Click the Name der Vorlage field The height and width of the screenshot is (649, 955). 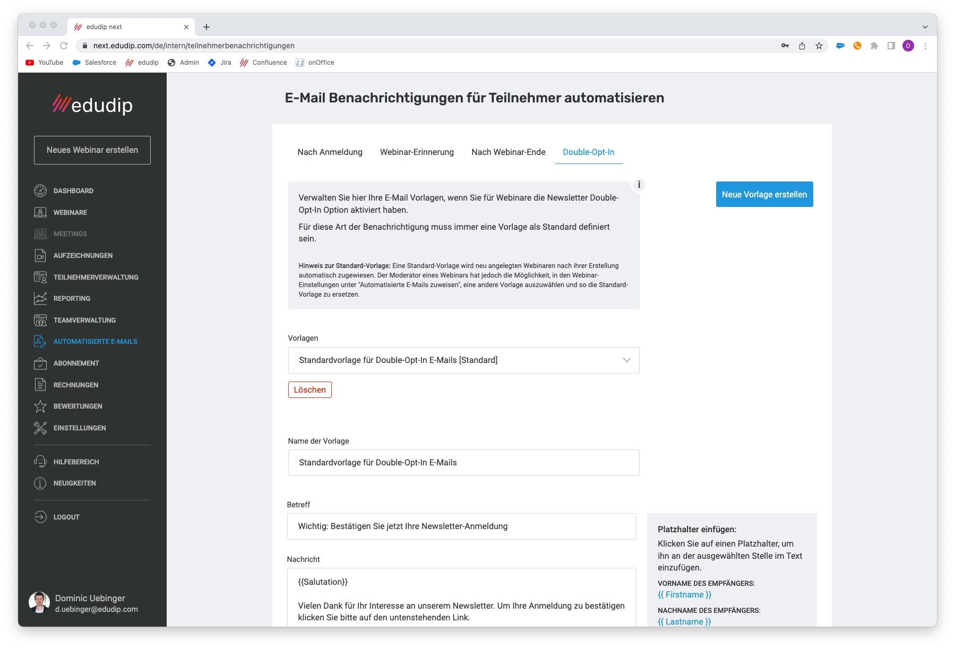click(x=463, y=463)
